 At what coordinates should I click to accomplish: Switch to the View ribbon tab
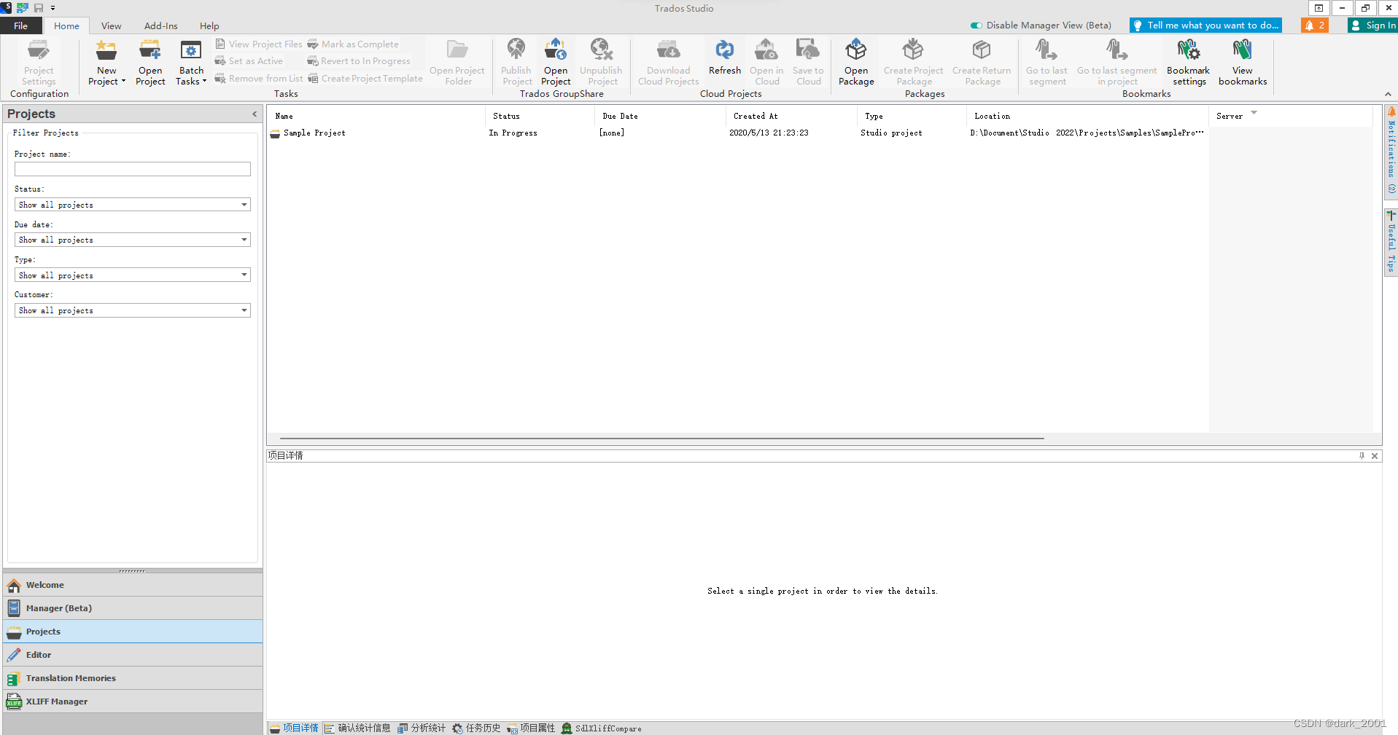click(111, 25)
